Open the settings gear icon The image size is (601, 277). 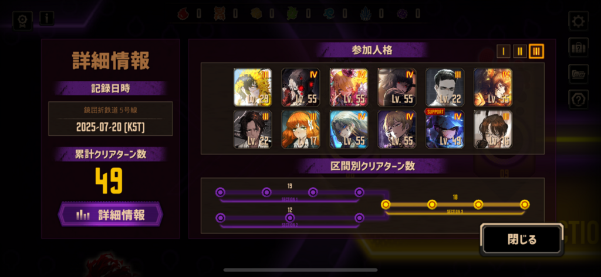(x=578, y=22)
